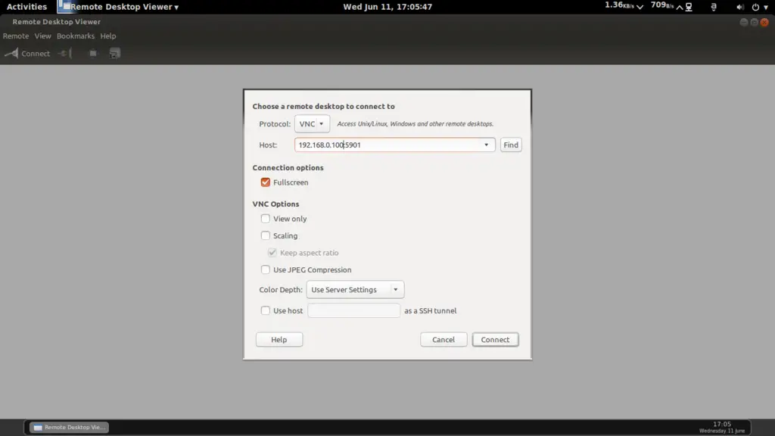Click the Connect plug icon in the toolbar

tap(11, 54)
